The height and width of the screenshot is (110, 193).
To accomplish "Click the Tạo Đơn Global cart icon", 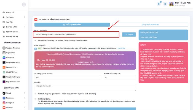I will (4, 32).
